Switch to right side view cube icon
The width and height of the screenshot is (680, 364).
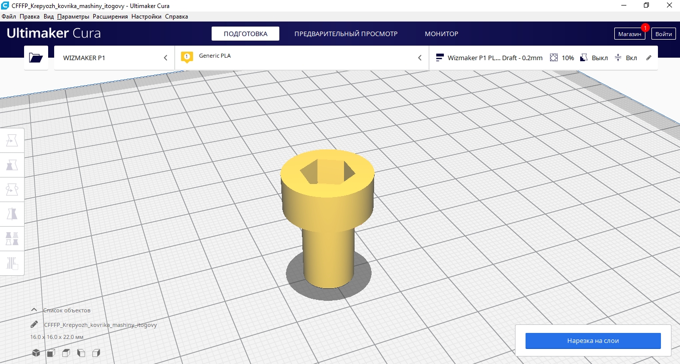[x=96, y=353]
